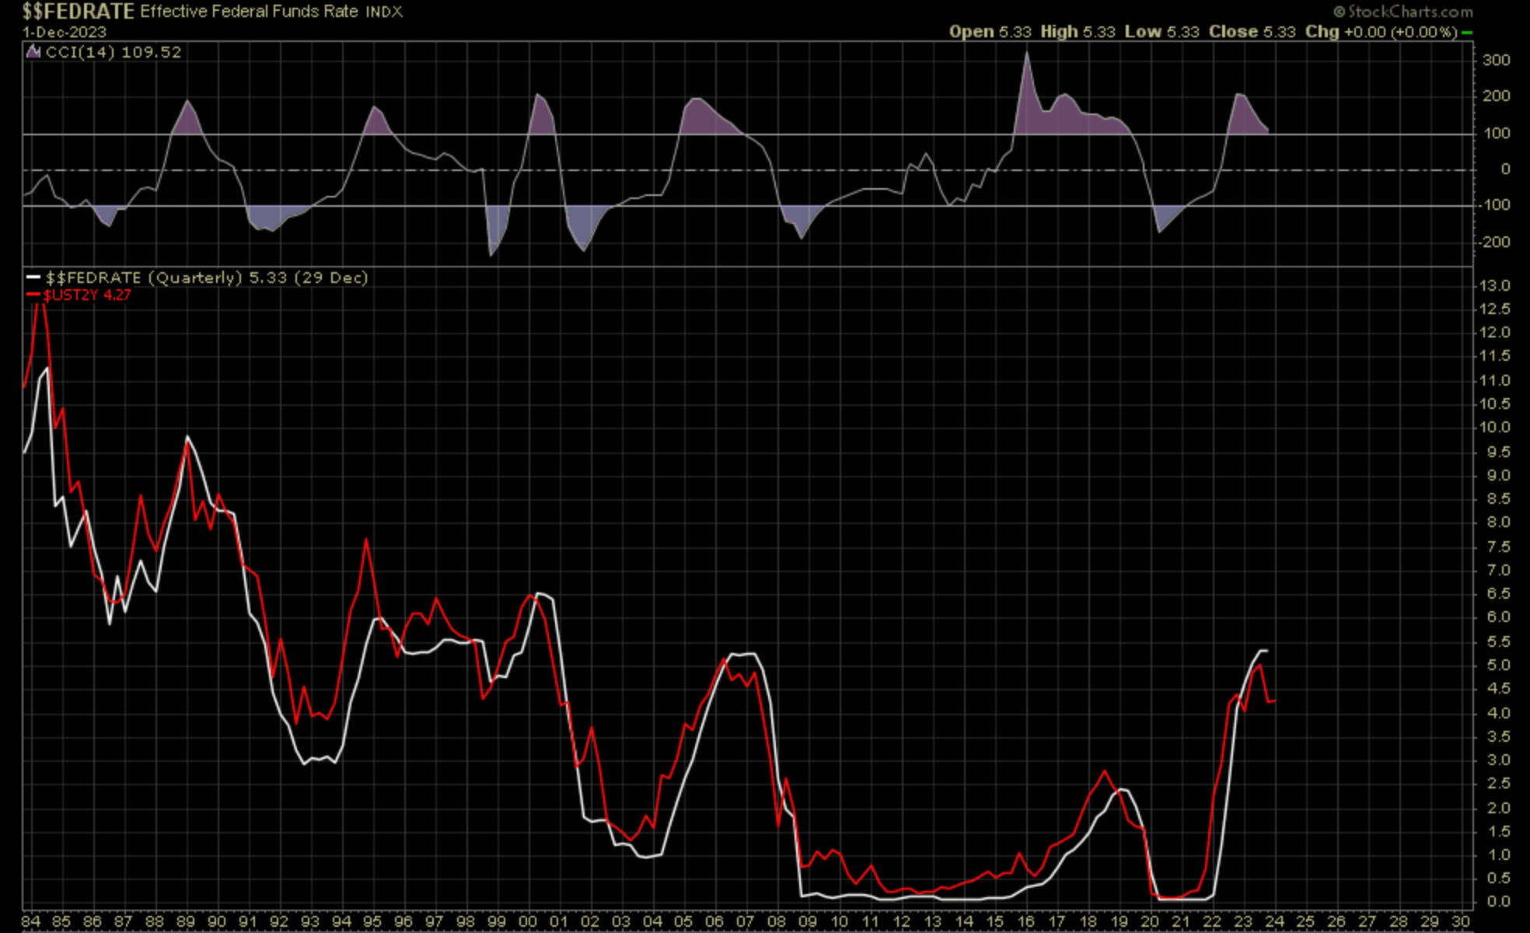Click the CCI indicator mountain icon
The image size is (1530, 933).
pos(33,52)
